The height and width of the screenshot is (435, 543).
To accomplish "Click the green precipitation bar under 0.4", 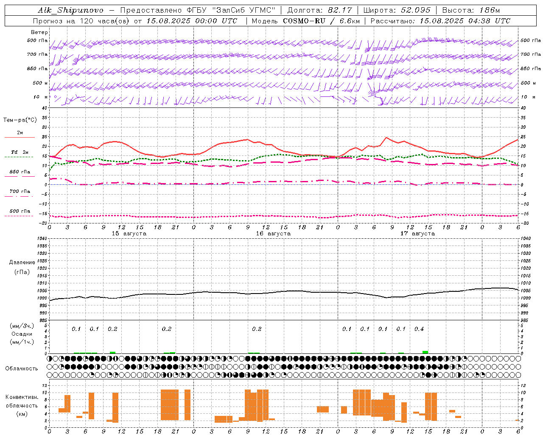I will [x=425, y=352].
